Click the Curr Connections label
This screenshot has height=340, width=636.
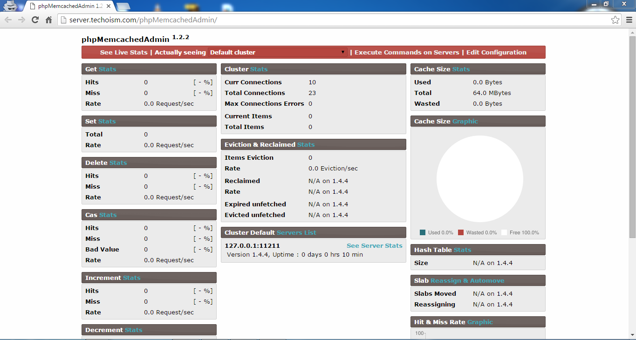point(253,82)
